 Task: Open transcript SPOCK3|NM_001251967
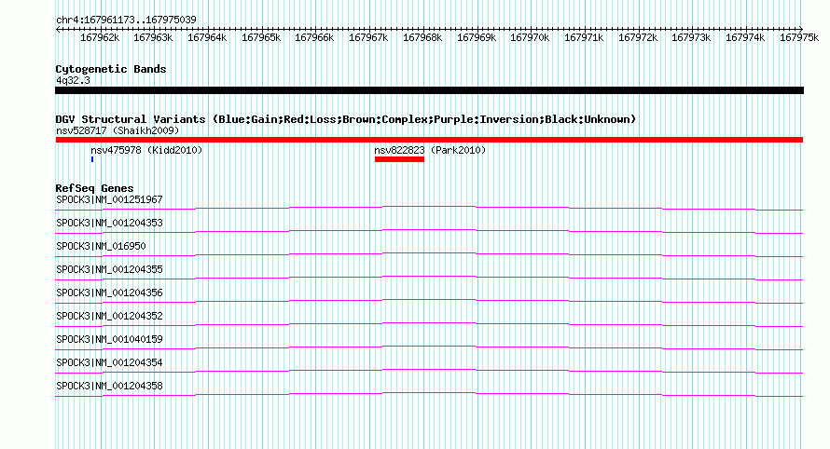tap(109, 200)
